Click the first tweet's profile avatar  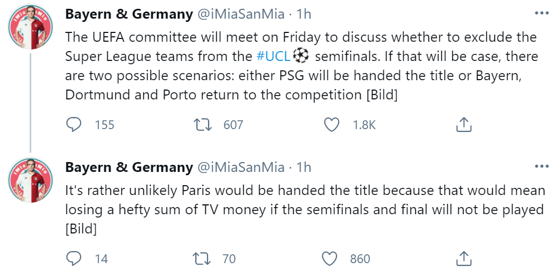(x=30, y=30)
